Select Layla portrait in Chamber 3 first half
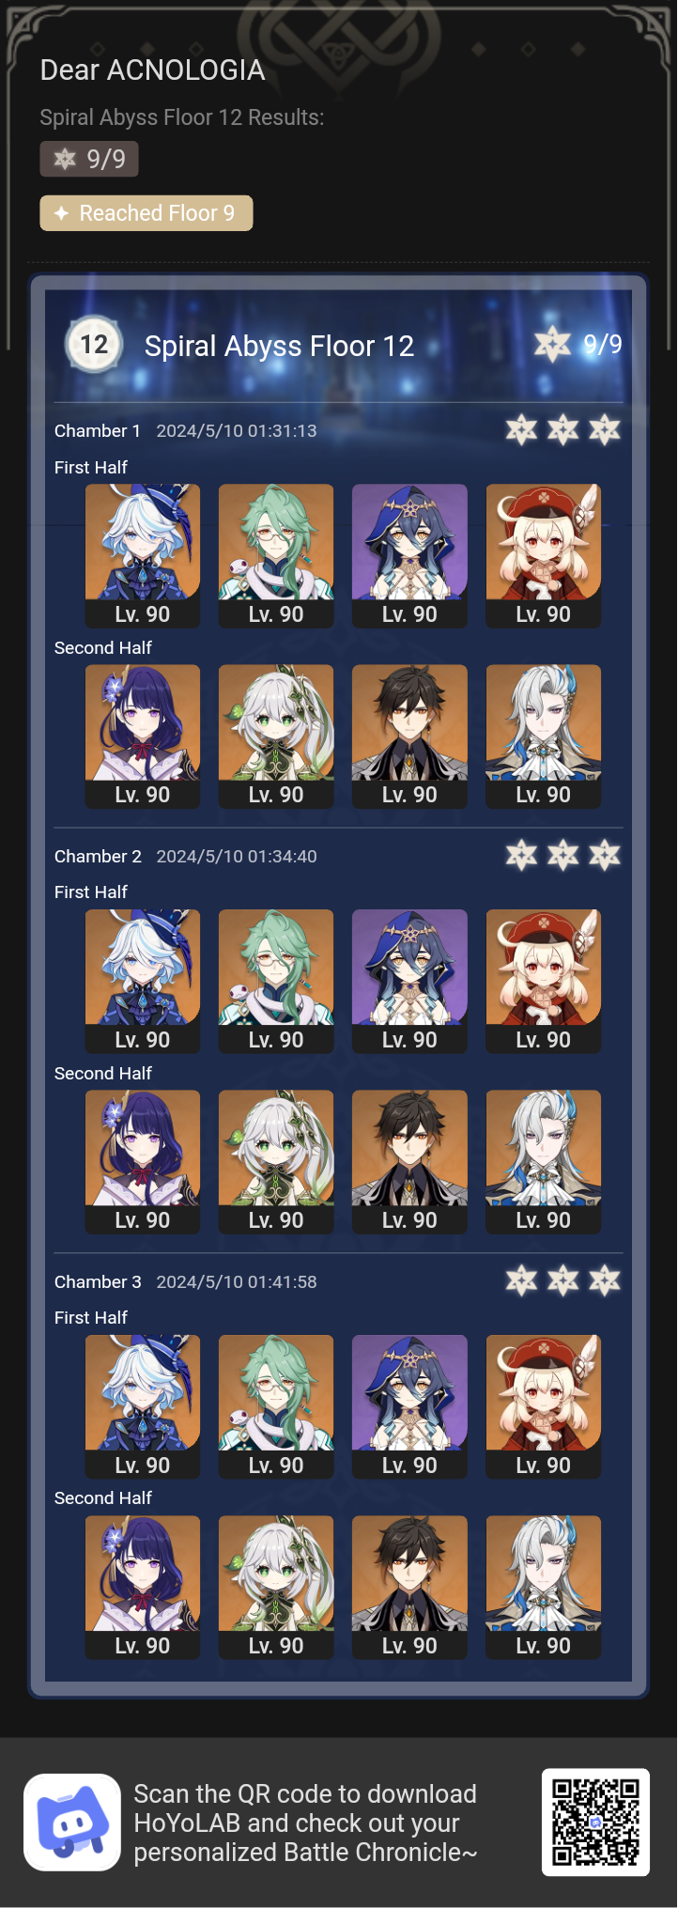 click(x=409, y=1406)
